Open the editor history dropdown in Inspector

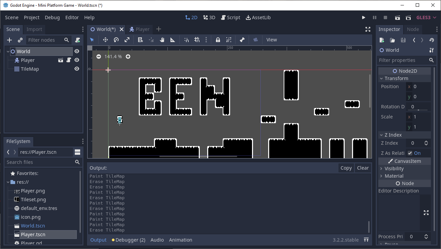(x=432, y=40)
